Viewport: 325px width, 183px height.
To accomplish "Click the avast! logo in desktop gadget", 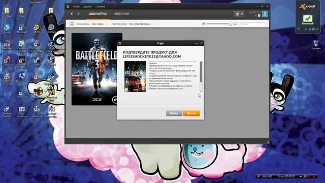I will 307,6.
